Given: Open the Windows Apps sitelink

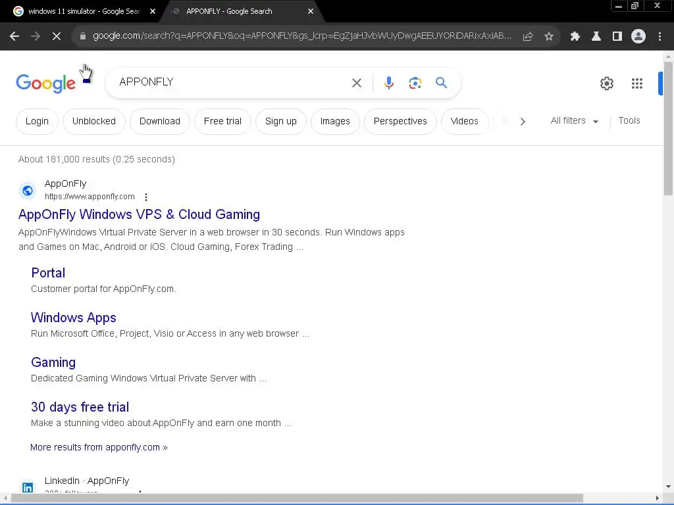Looking at the screenshot, I should [x=74, y=318].
